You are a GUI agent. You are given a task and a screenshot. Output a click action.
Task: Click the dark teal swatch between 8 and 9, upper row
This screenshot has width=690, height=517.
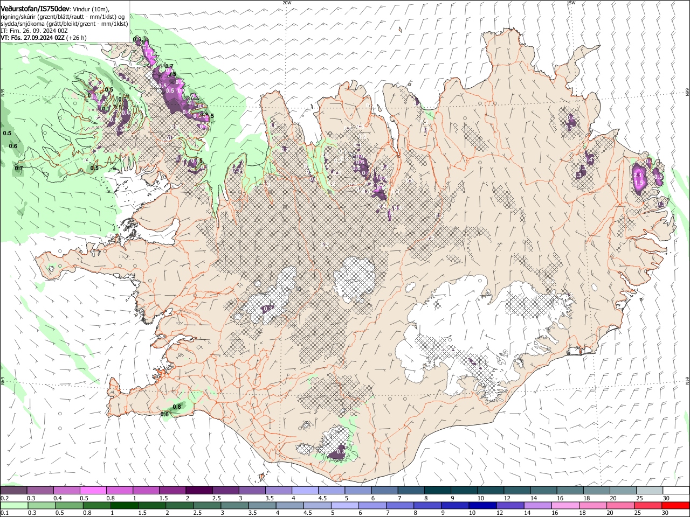pyautogui.click(x=438, y=491)
